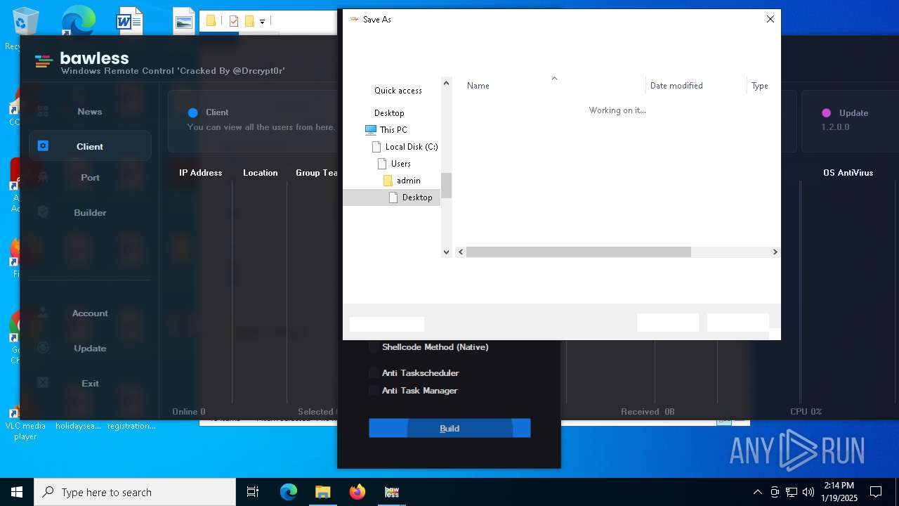Click the blue Build button
Screen dimensions: 899x506
449,428
